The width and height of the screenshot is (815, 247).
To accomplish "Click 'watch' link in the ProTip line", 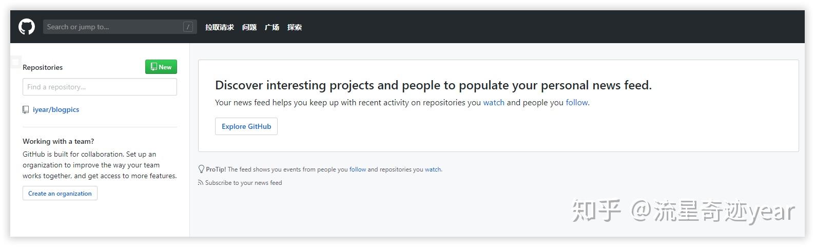I will coord(433,169).
